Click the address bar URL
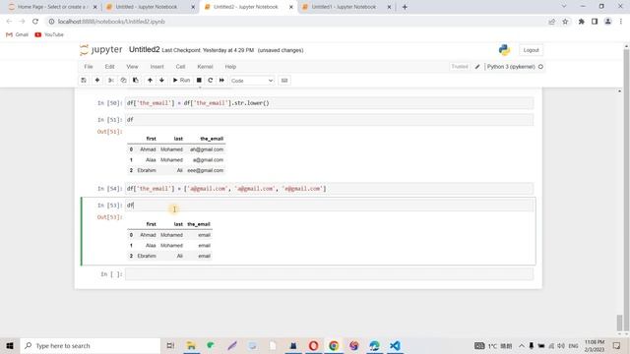 [111, 22]
